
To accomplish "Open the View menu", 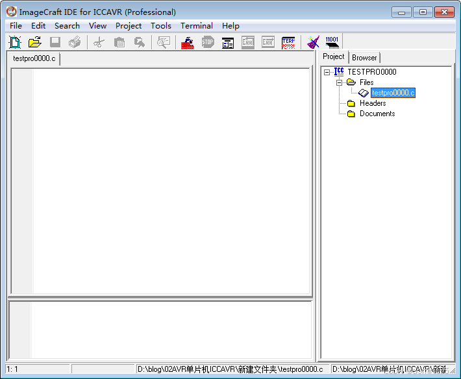I will (97, 26).
